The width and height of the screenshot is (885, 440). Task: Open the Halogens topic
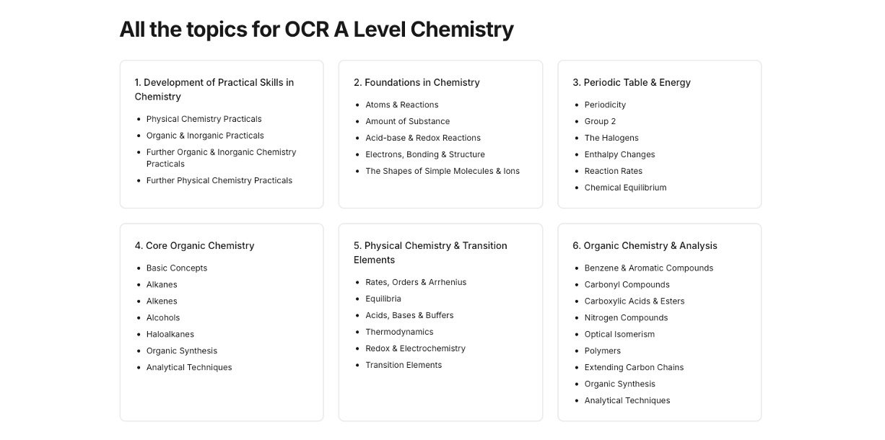pyautogui.click(x=611, y=138)
